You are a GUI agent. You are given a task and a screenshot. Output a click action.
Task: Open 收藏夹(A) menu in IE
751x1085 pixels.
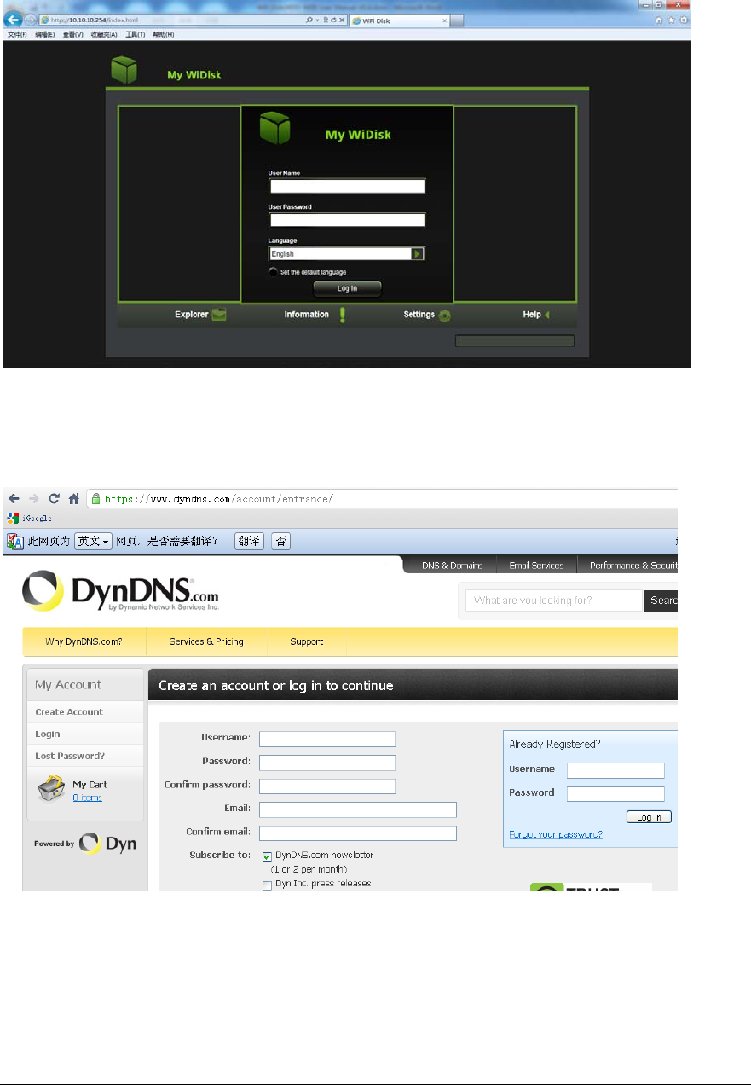point(104,35)
